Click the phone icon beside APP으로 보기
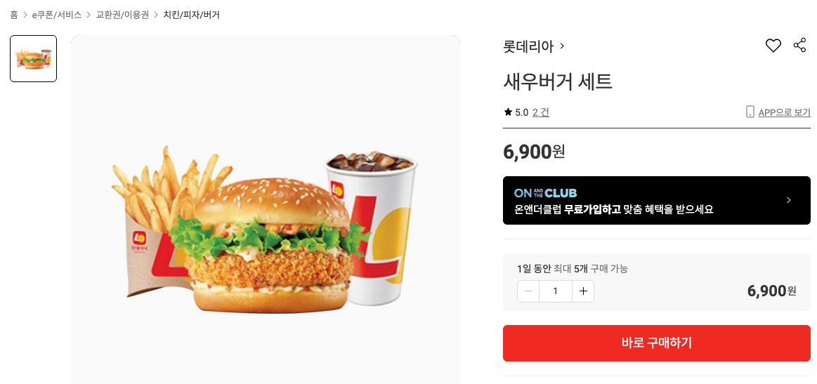The width and height of the screenshot is (817, 384). click(750, 112)
